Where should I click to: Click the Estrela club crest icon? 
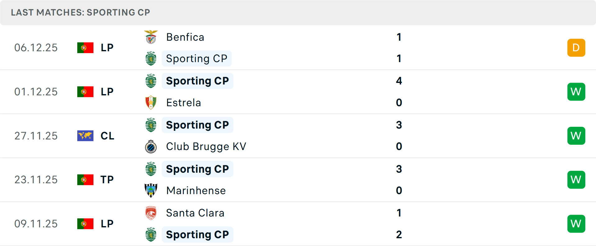[151, 102]
